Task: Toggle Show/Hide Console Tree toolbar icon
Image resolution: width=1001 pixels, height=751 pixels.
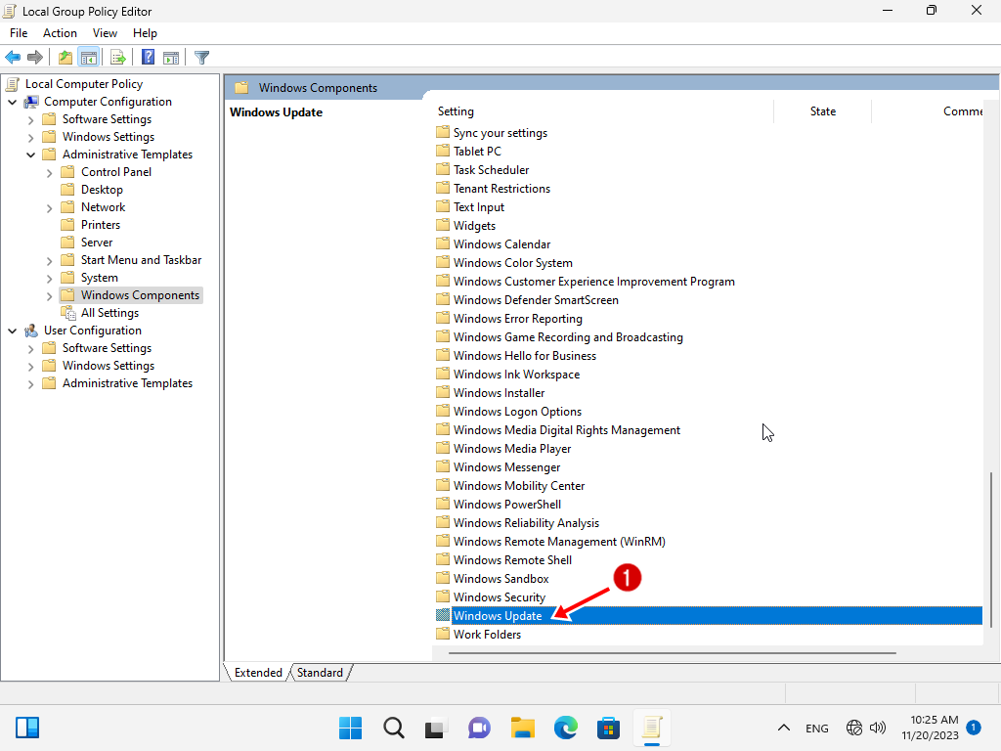Action: 89,58
